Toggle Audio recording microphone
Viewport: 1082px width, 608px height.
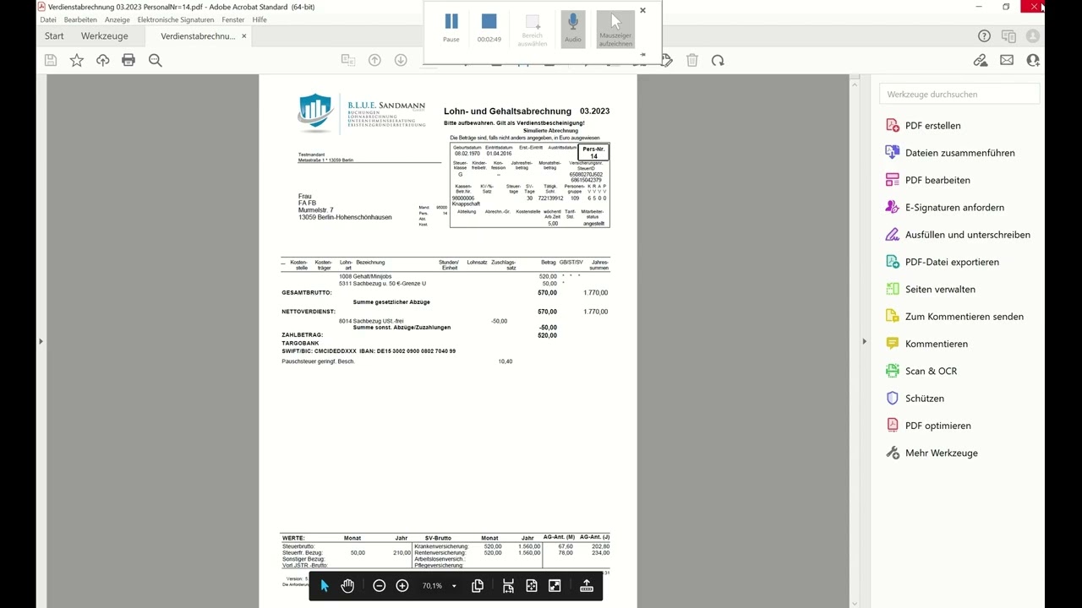[573, 28]
